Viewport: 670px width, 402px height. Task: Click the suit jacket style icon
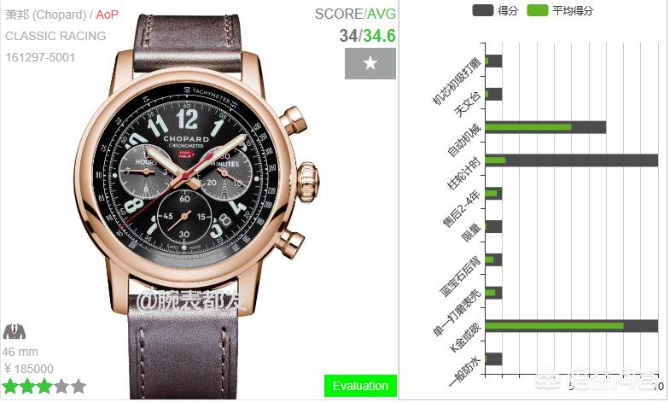[x=15, y=331]
